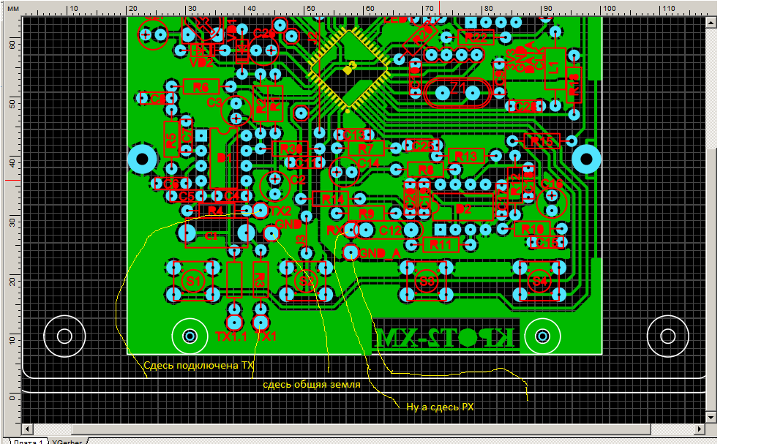Viewport: 783px width, 444px height.
Task: Select the R6 resistor on the board
Action: [x=201, y=87]
